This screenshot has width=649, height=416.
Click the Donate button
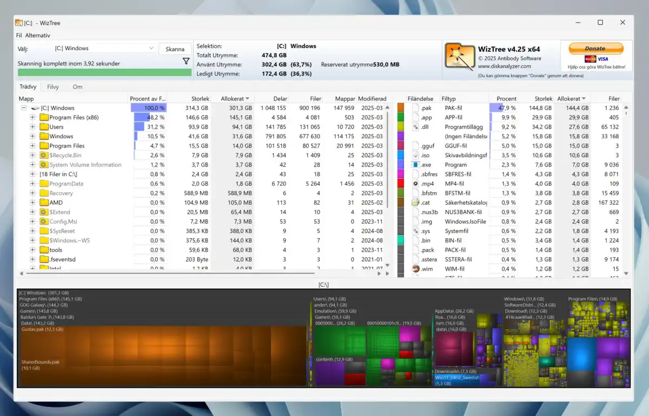(x=596, y=48)
